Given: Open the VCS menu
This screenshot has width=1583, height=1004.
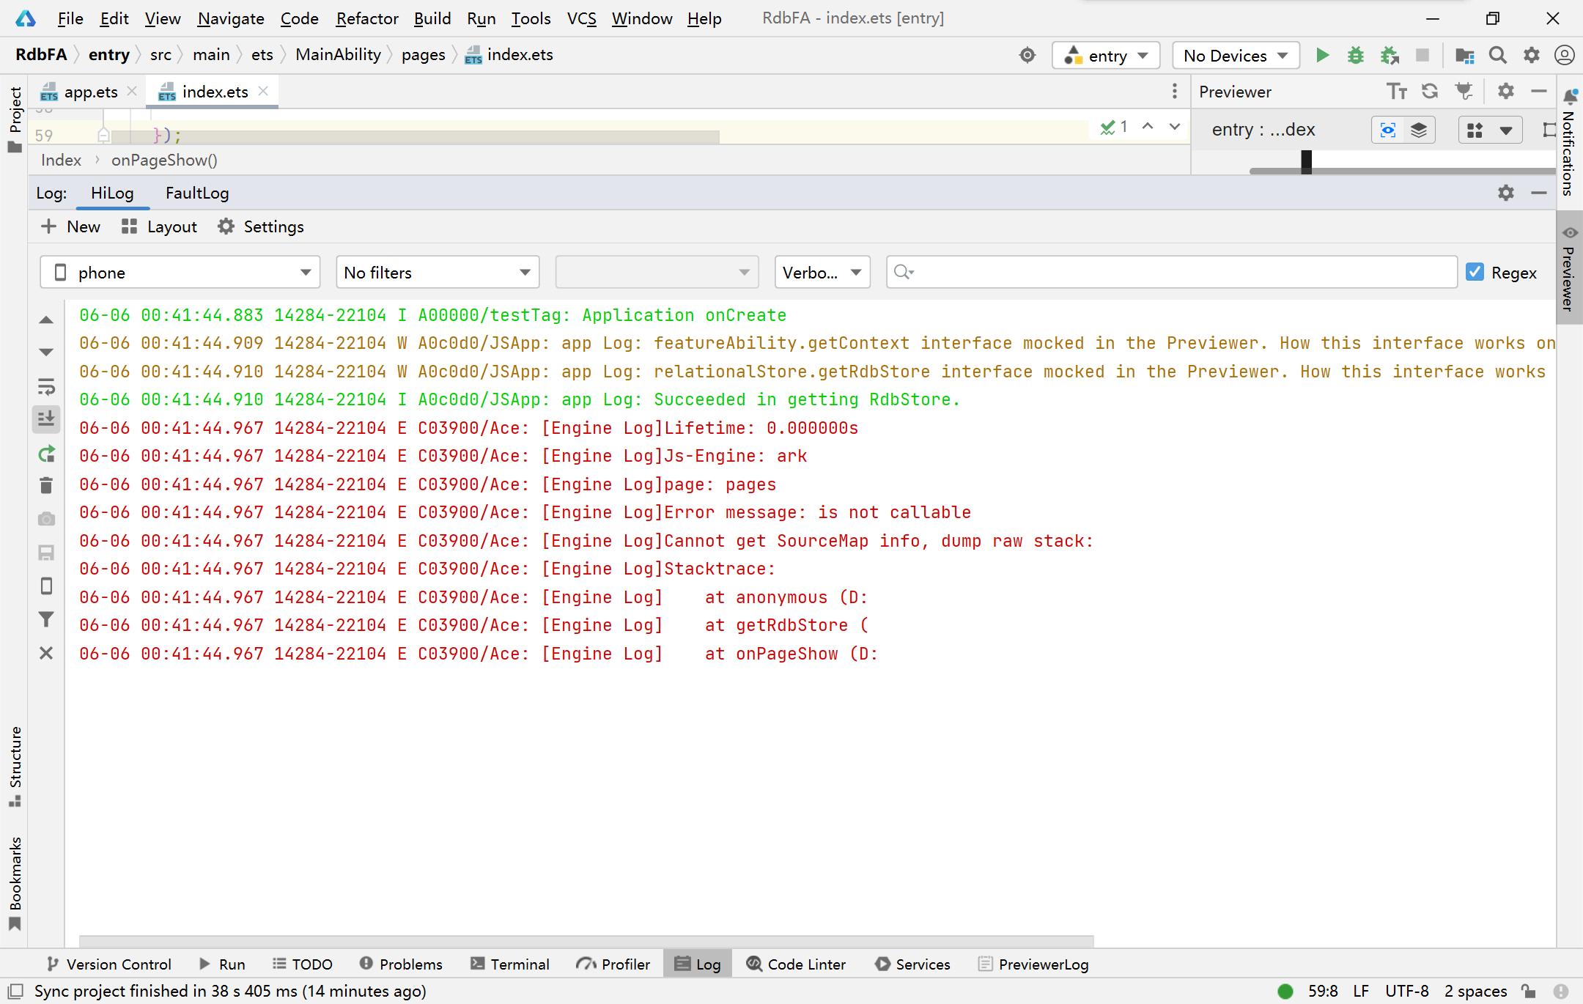Looking at the screenshot, I should (x=582, y=18).
